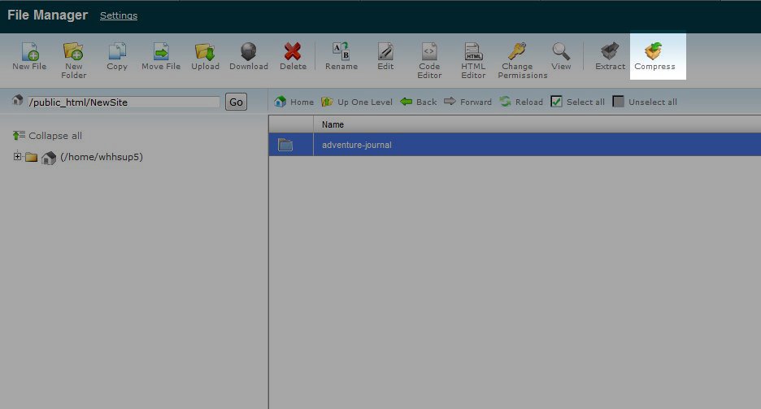Check the Select all checkbox
Image resolution: width=761 pixels, height=409 pixels.
point(557,102)
